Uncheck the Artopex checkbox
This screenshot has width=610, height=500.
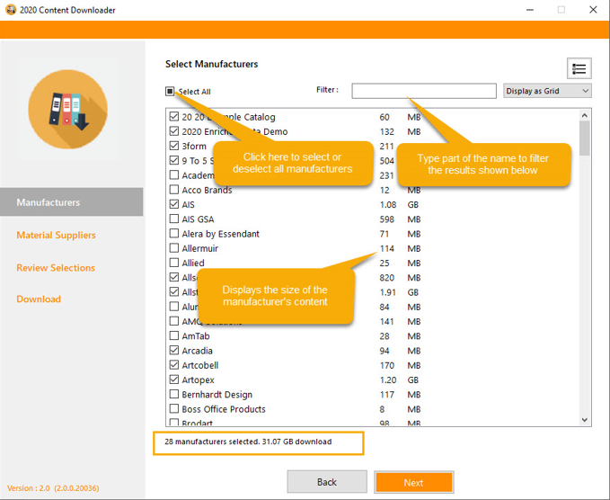(x=174, y=379)
